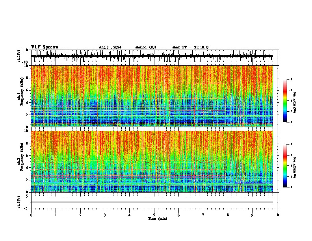Click the flat ch.3 voltage trace line
The image size is (312, 241).
point(152,202)
